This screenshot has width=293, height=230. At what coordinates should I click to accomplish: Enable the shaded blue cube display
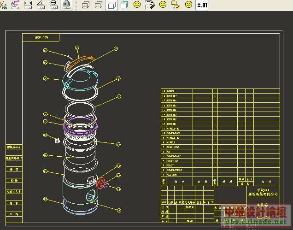click(x=124, y=5)
